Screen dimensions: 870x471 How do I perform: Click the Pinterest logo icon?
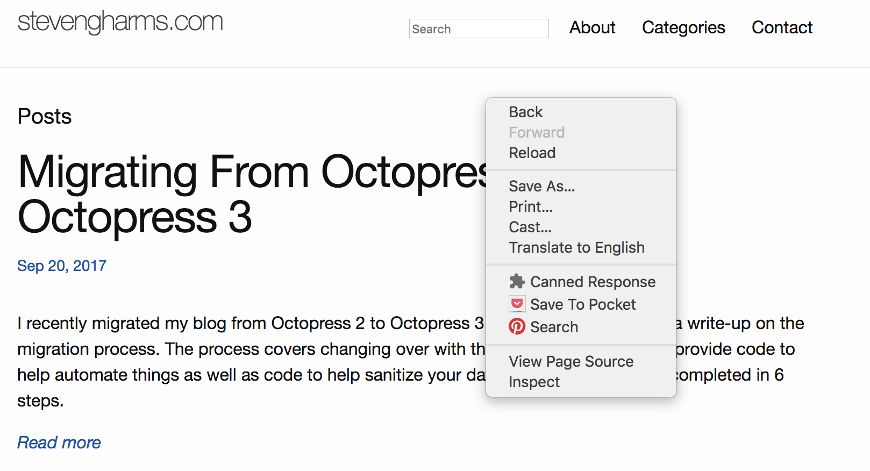[517, 326]
